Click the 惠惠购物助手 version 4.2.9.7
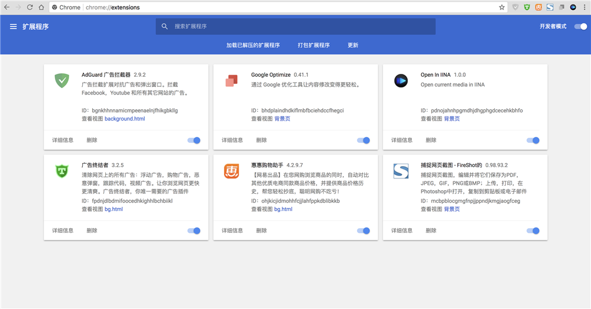This screenshot has width=591, height=309. tap(295, 165)
